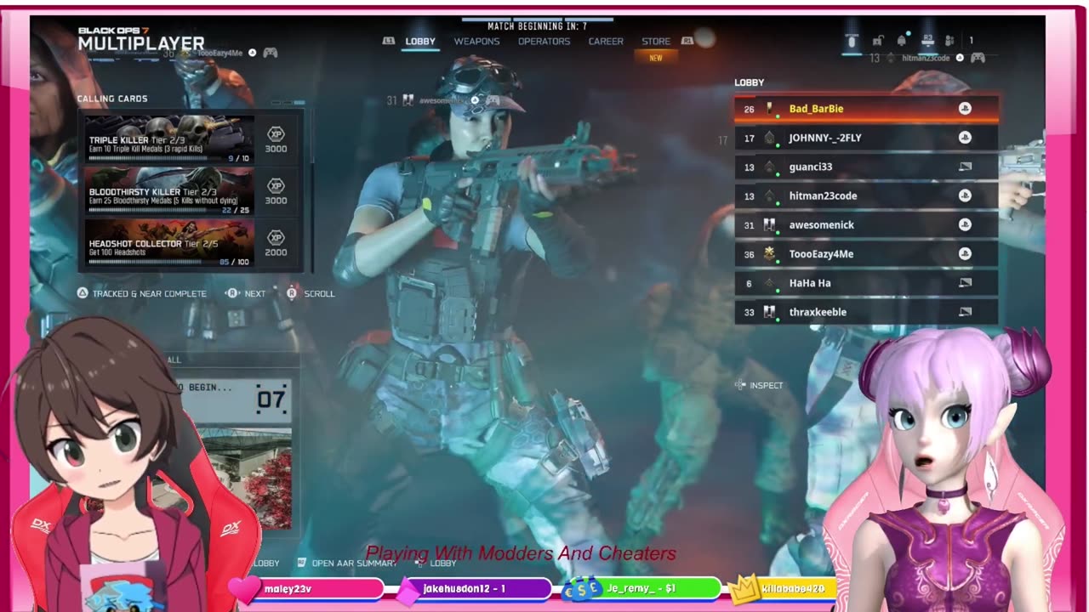
Task: Open the notifications bell icon
Action: 902,40
